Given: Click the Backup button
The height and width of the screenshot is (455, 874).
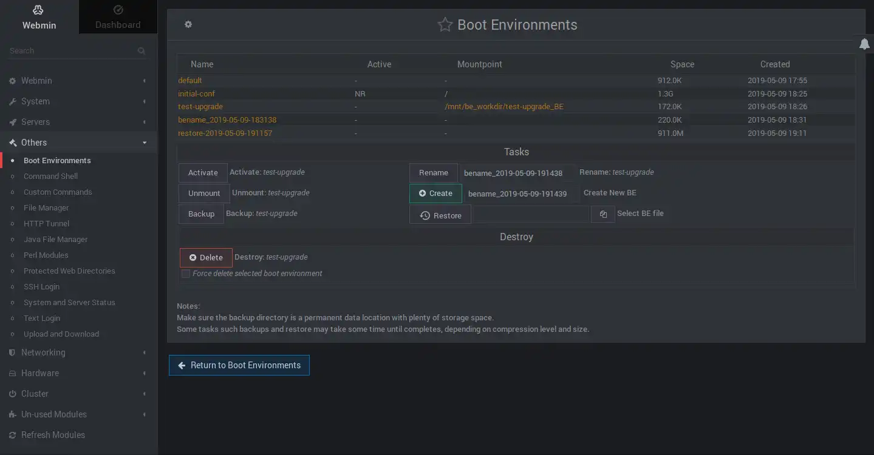Looking at the screenshot, I should click(x=201, y=214).
